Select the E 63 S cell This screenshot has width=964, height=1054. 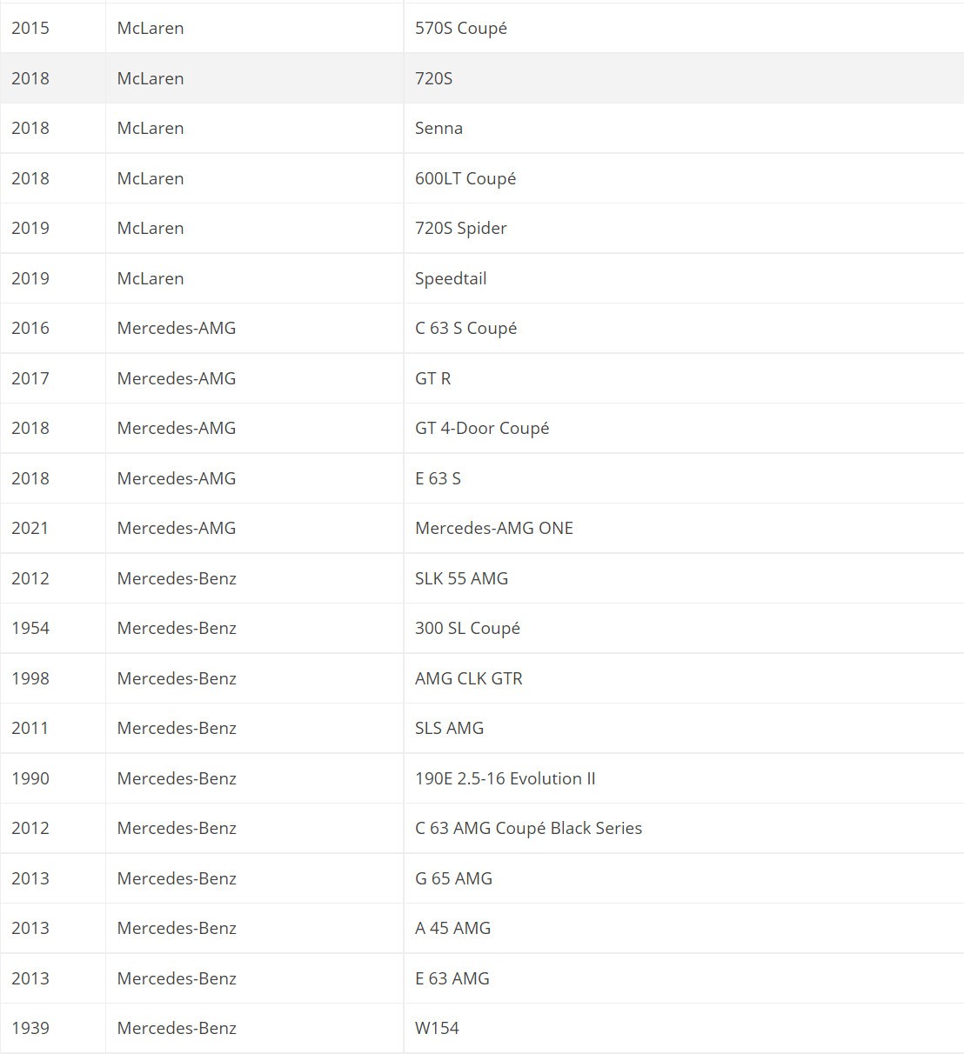pyautogui.click(x=438, y=478)
